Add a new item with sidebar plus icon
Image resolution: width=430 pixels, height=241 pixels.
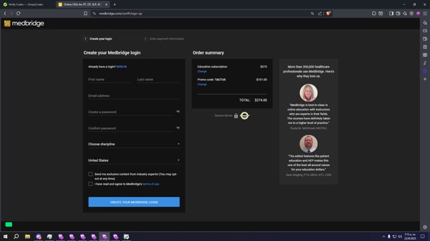coord(425,79)
